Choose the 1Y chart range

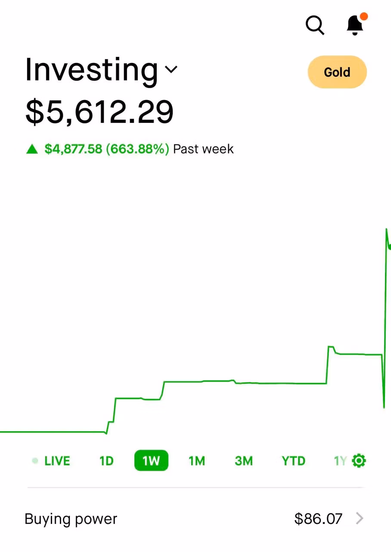[340, 461]
